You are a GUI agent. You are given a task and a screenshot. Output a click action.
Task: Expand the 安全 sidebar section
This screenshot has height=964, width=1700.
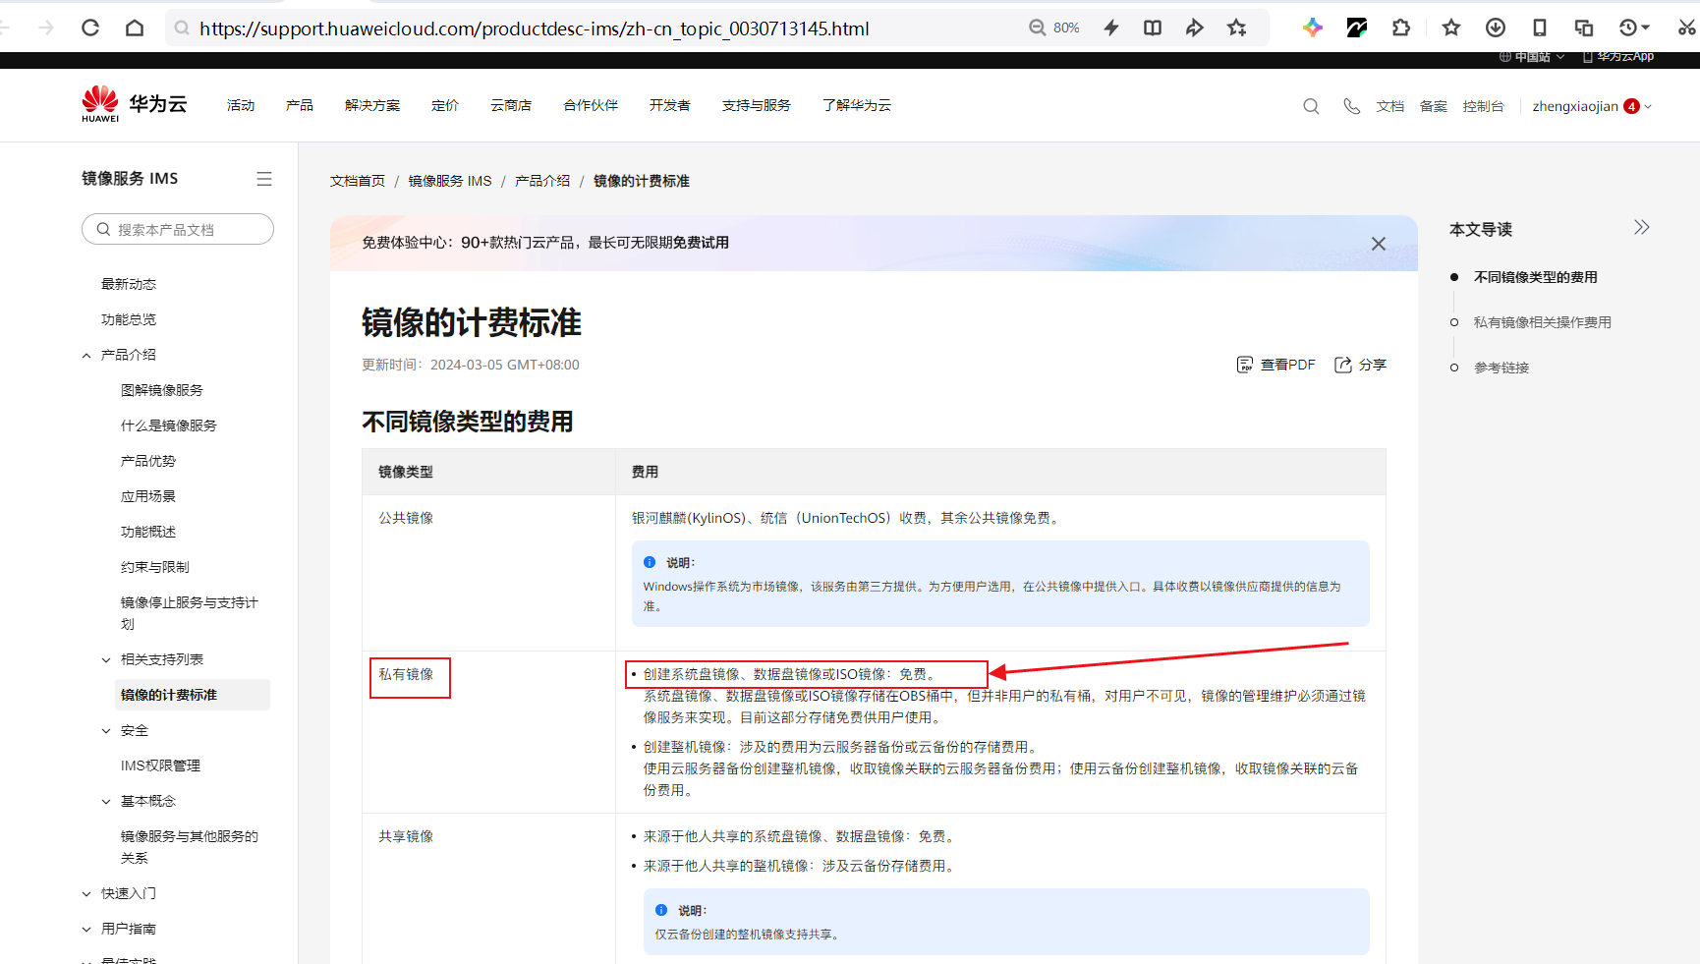[106, 731]
